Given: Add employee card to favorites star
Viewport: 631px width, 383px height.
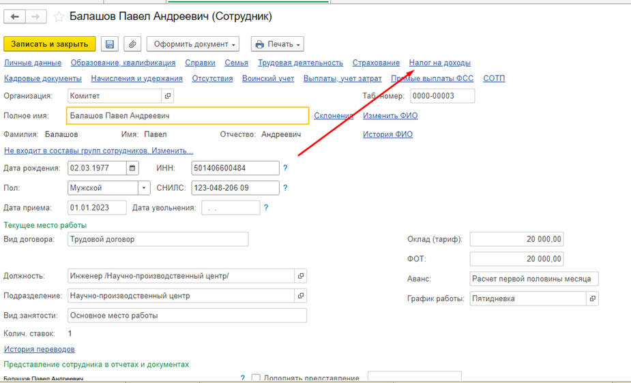Looking at the screenshot, I should [x=59, y=16].
